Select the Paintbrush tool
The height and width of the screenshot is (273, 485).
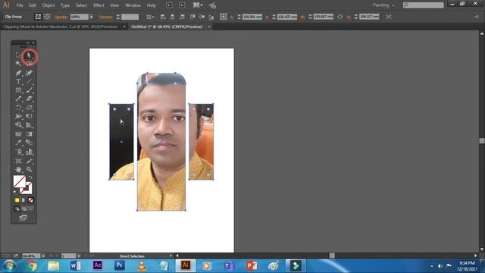[29, 90]
